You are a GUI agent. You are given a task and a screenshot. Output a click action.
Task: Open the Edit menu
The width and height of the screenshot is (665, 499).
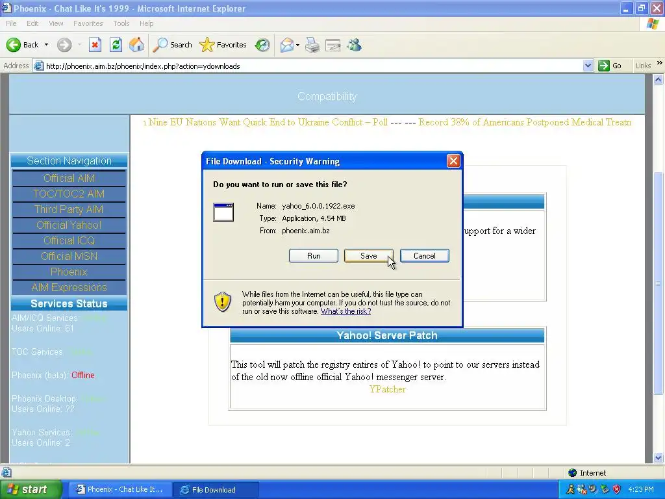coord(32,23)
